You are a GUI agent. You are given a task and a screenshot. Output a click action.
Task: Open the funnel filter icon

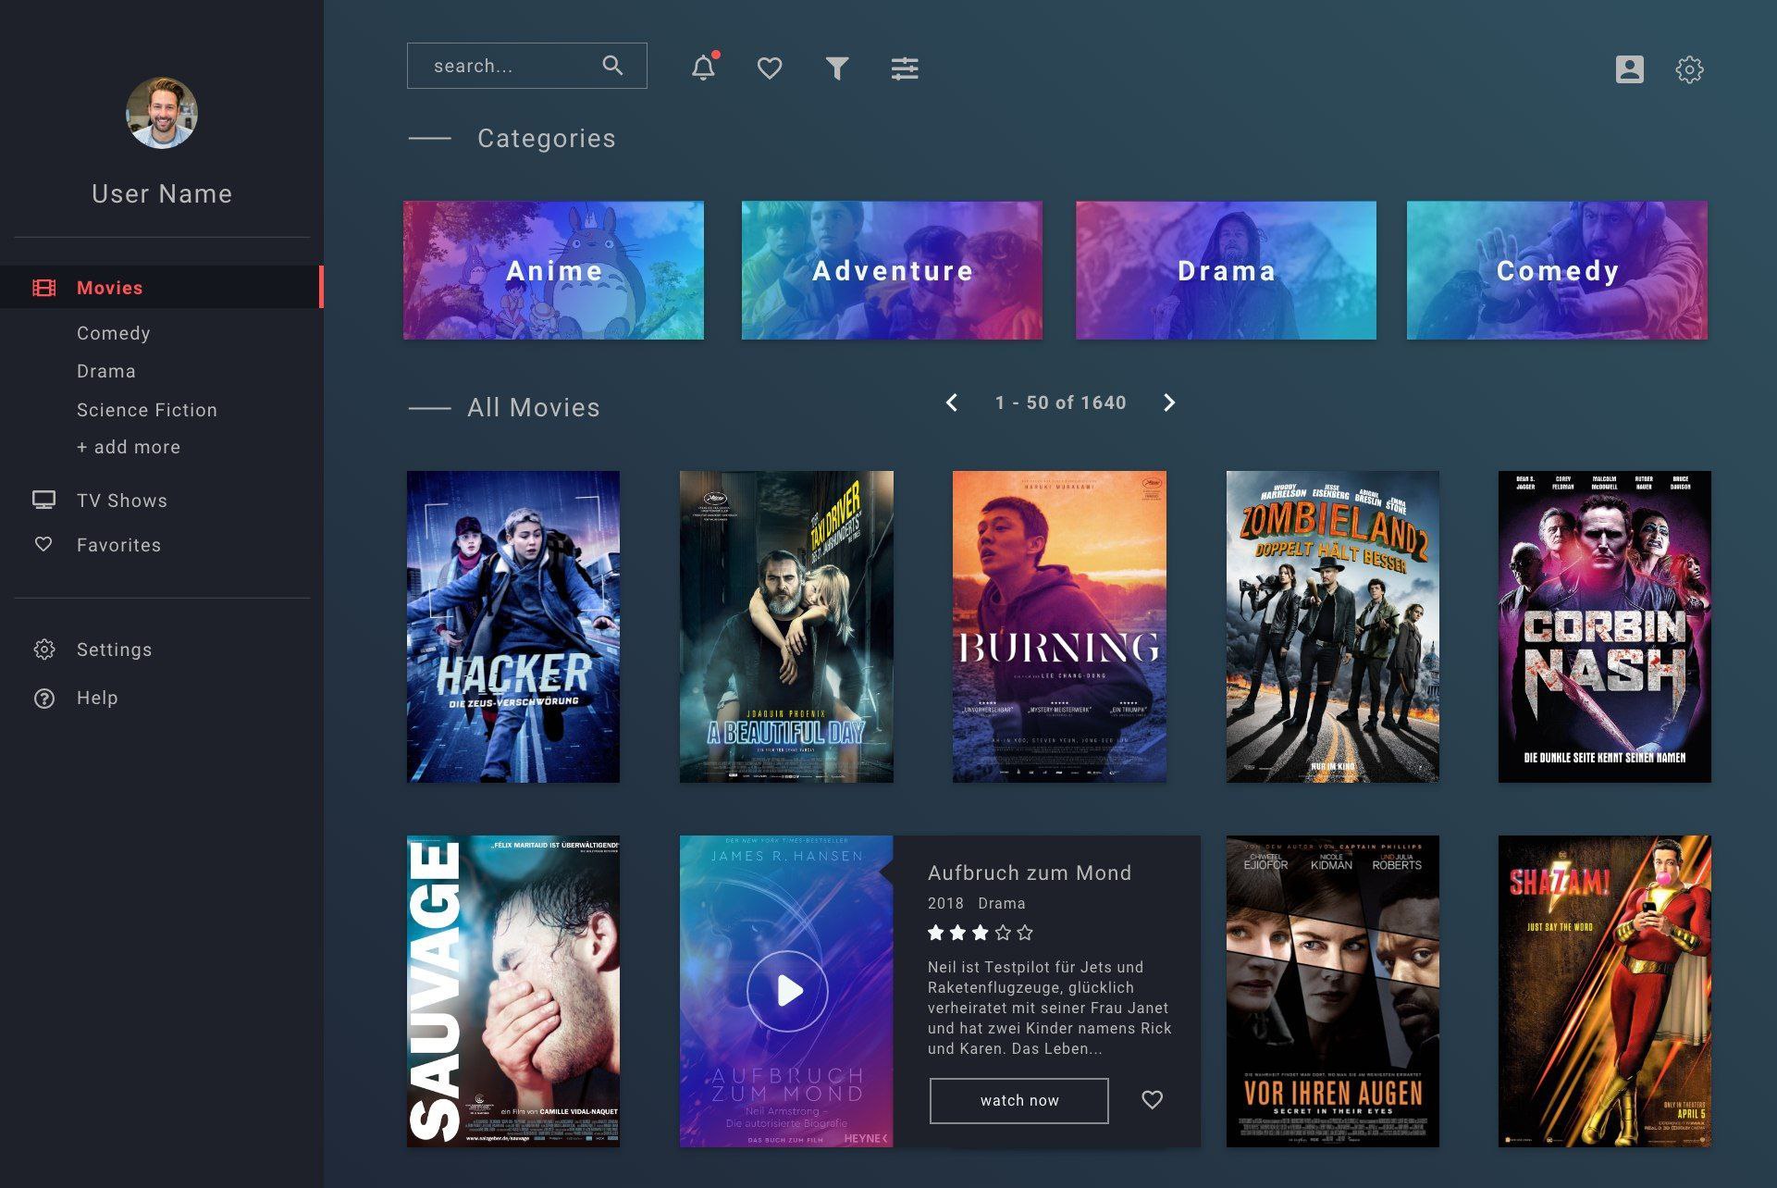837,68
